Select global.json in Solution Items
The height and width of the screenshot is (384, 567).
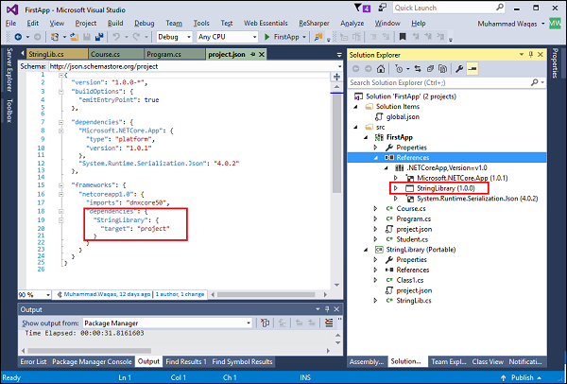pyautogui.click(x=403, y=117)
